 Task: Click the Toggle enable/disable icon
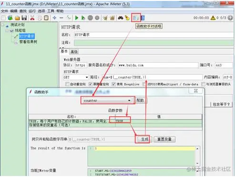point(69,18)
